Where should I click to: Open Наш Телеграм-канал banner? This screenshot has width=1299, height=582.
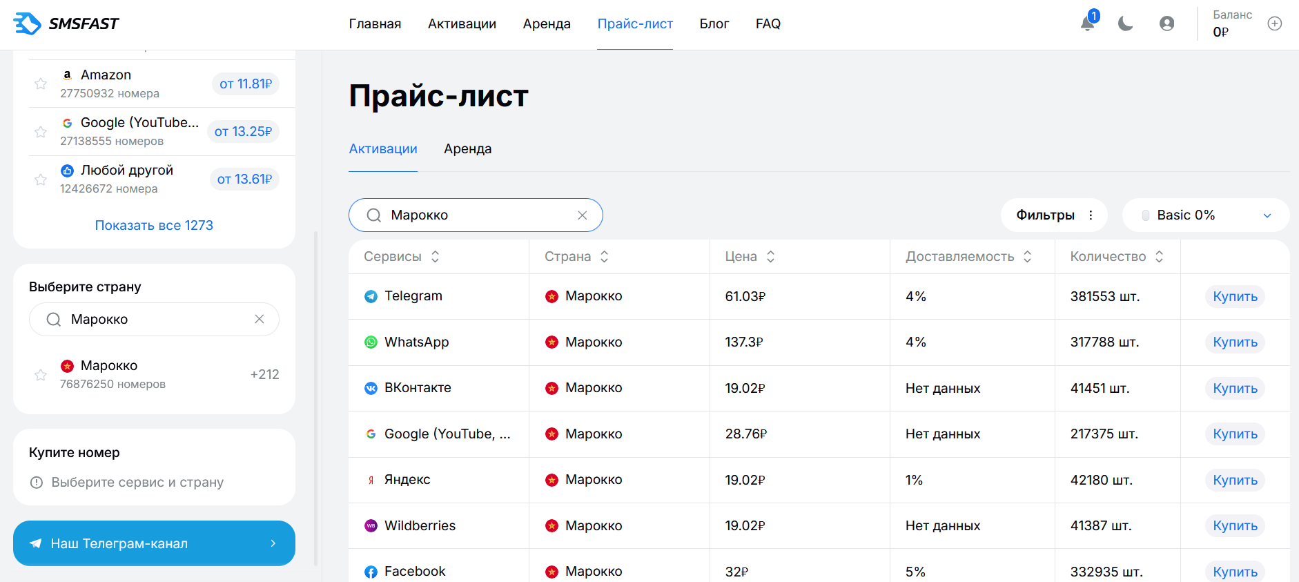pyautogui.click(x=154, y=543)
